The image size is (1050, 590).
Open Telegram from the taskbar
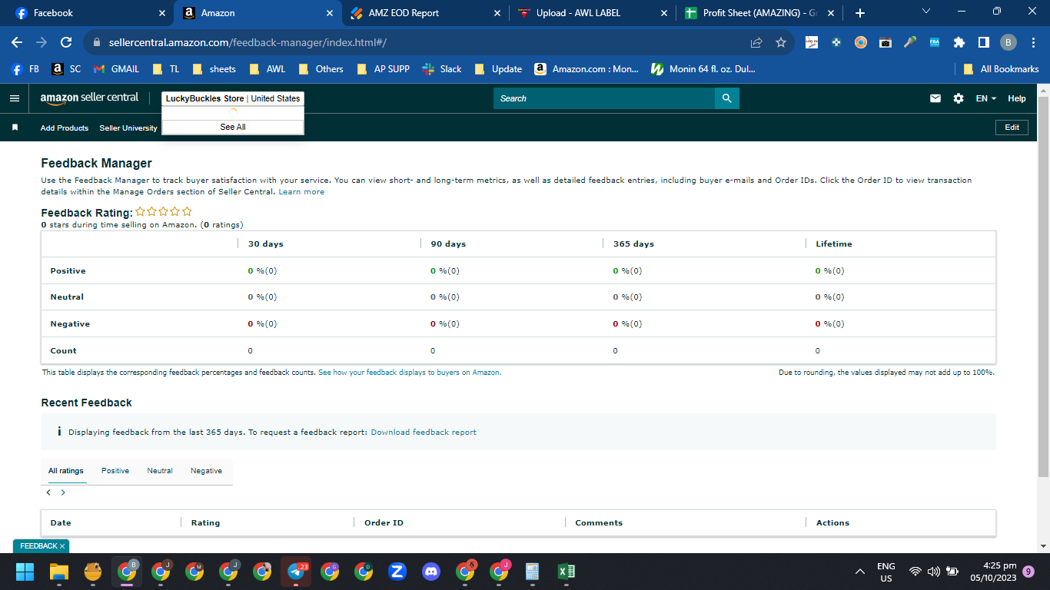[296, 572]
